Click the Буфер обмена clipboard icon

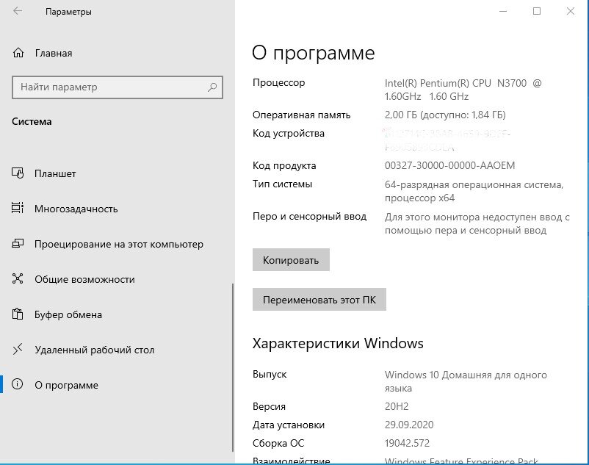tap(17, 314)
